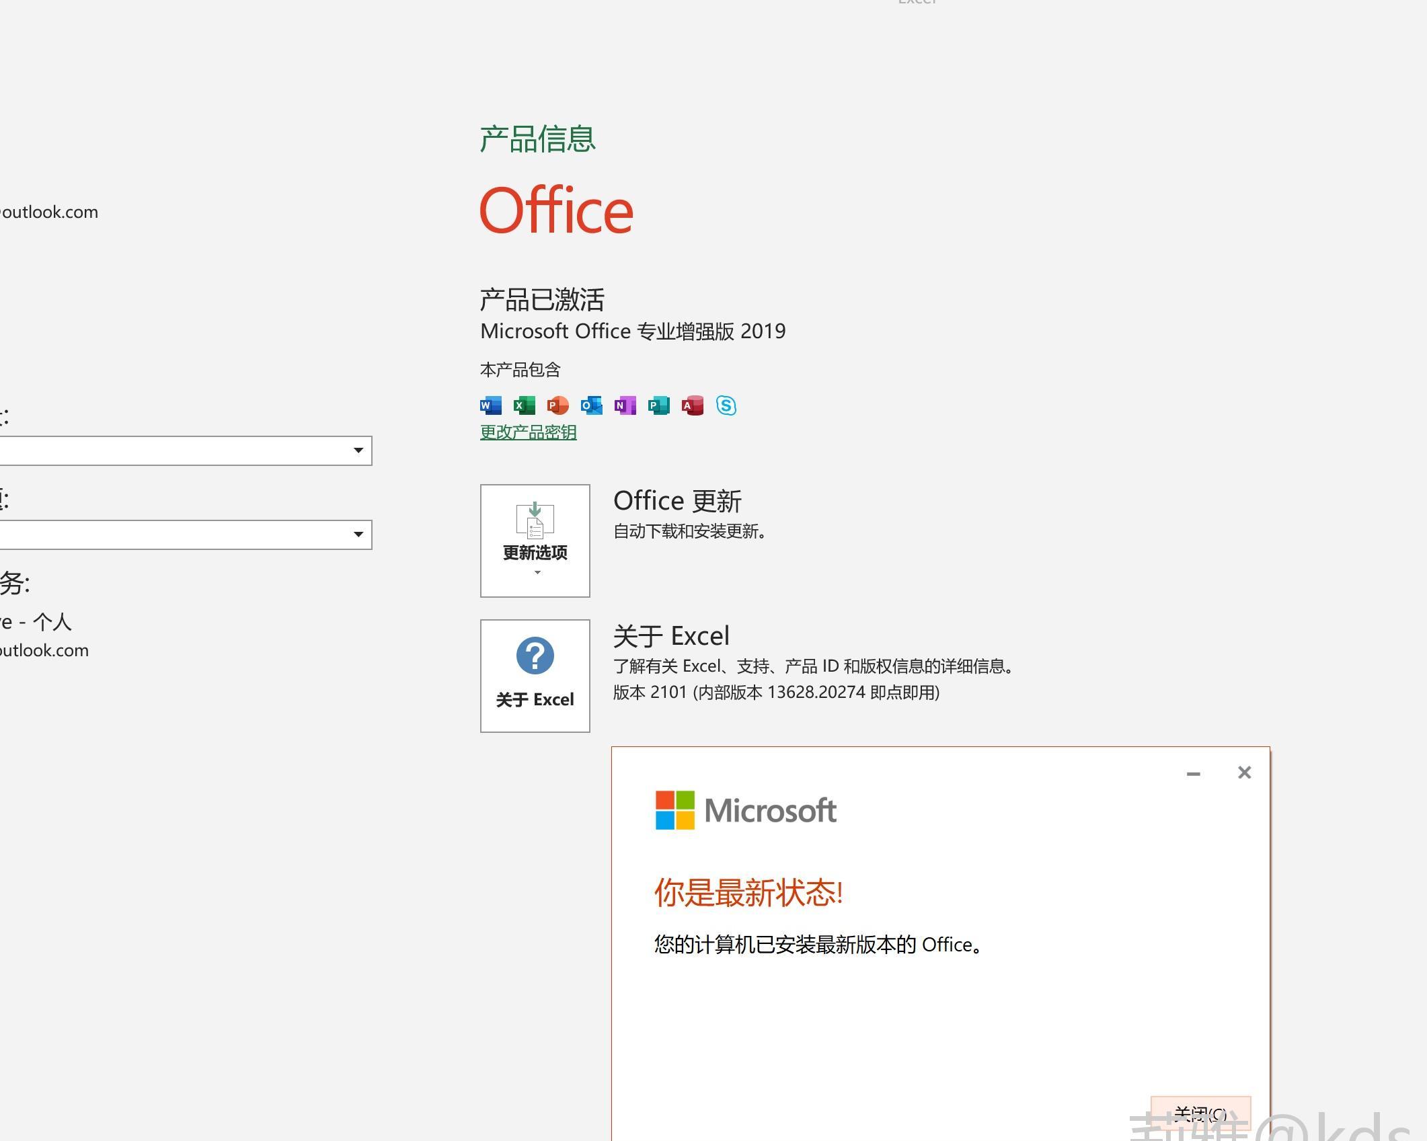Click the 关于 Excel question mark button
The width and height of the screenshot is (1427, 1141).
tap(535, 676)
